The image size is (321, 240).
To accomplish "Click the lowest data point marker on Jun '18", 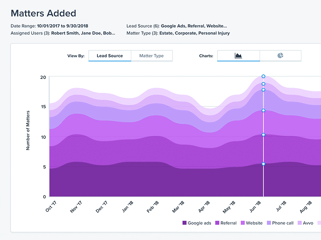I will [x=263, y=163].
